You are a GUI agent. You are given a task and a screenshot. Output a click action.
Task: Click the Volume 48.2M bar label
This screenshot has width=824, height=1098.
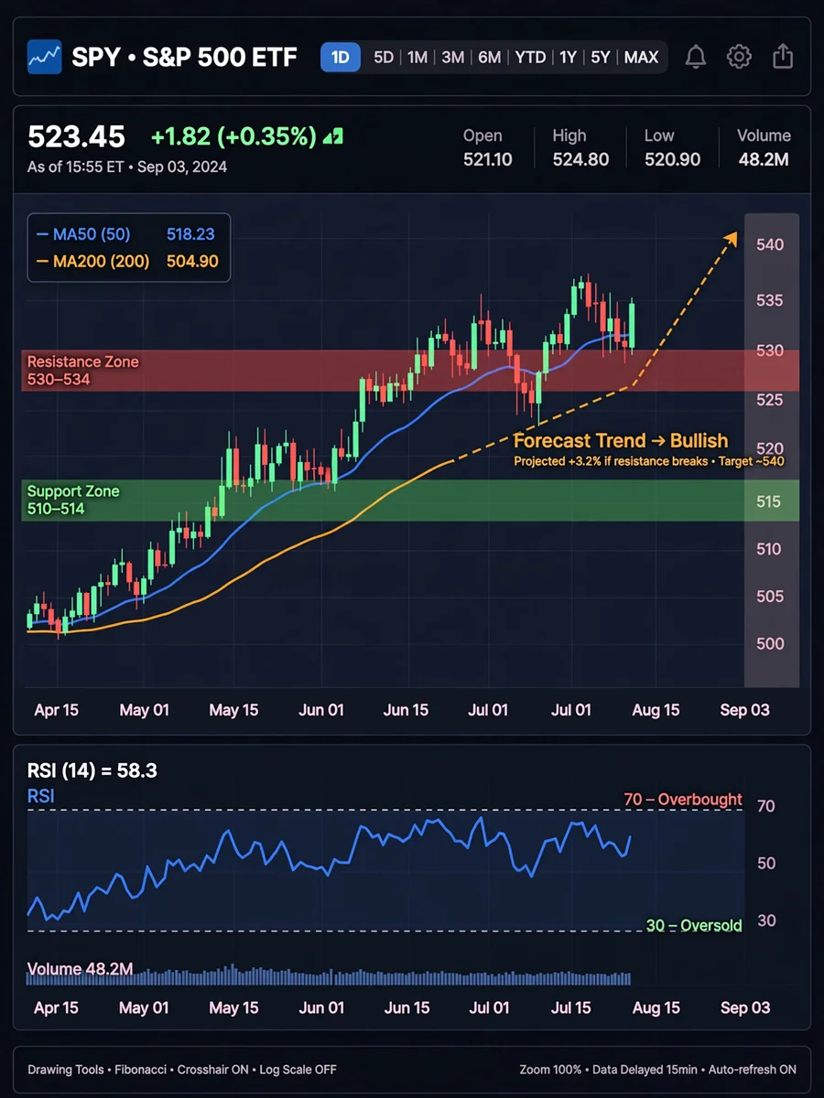81,969
